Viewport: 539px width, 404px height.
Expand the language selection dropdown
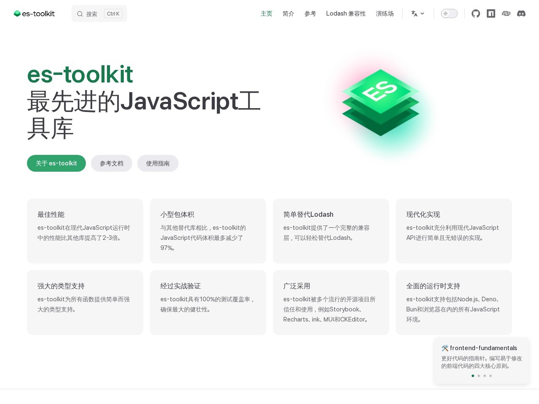tap(418, 13)
